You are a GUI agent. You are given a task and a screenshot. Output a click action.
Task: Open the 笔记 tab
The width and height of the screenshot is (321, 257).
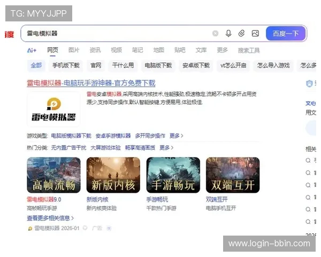click(x=137, y=50)
